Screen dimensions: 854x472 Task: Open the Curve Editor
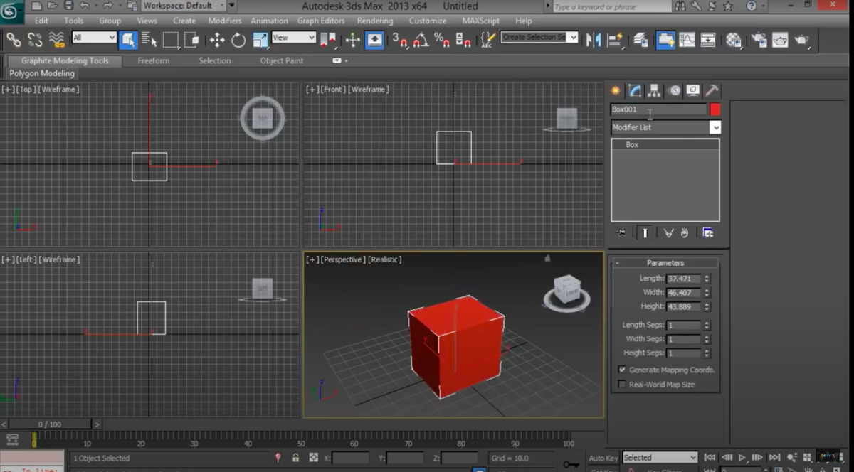pos(687,40)
